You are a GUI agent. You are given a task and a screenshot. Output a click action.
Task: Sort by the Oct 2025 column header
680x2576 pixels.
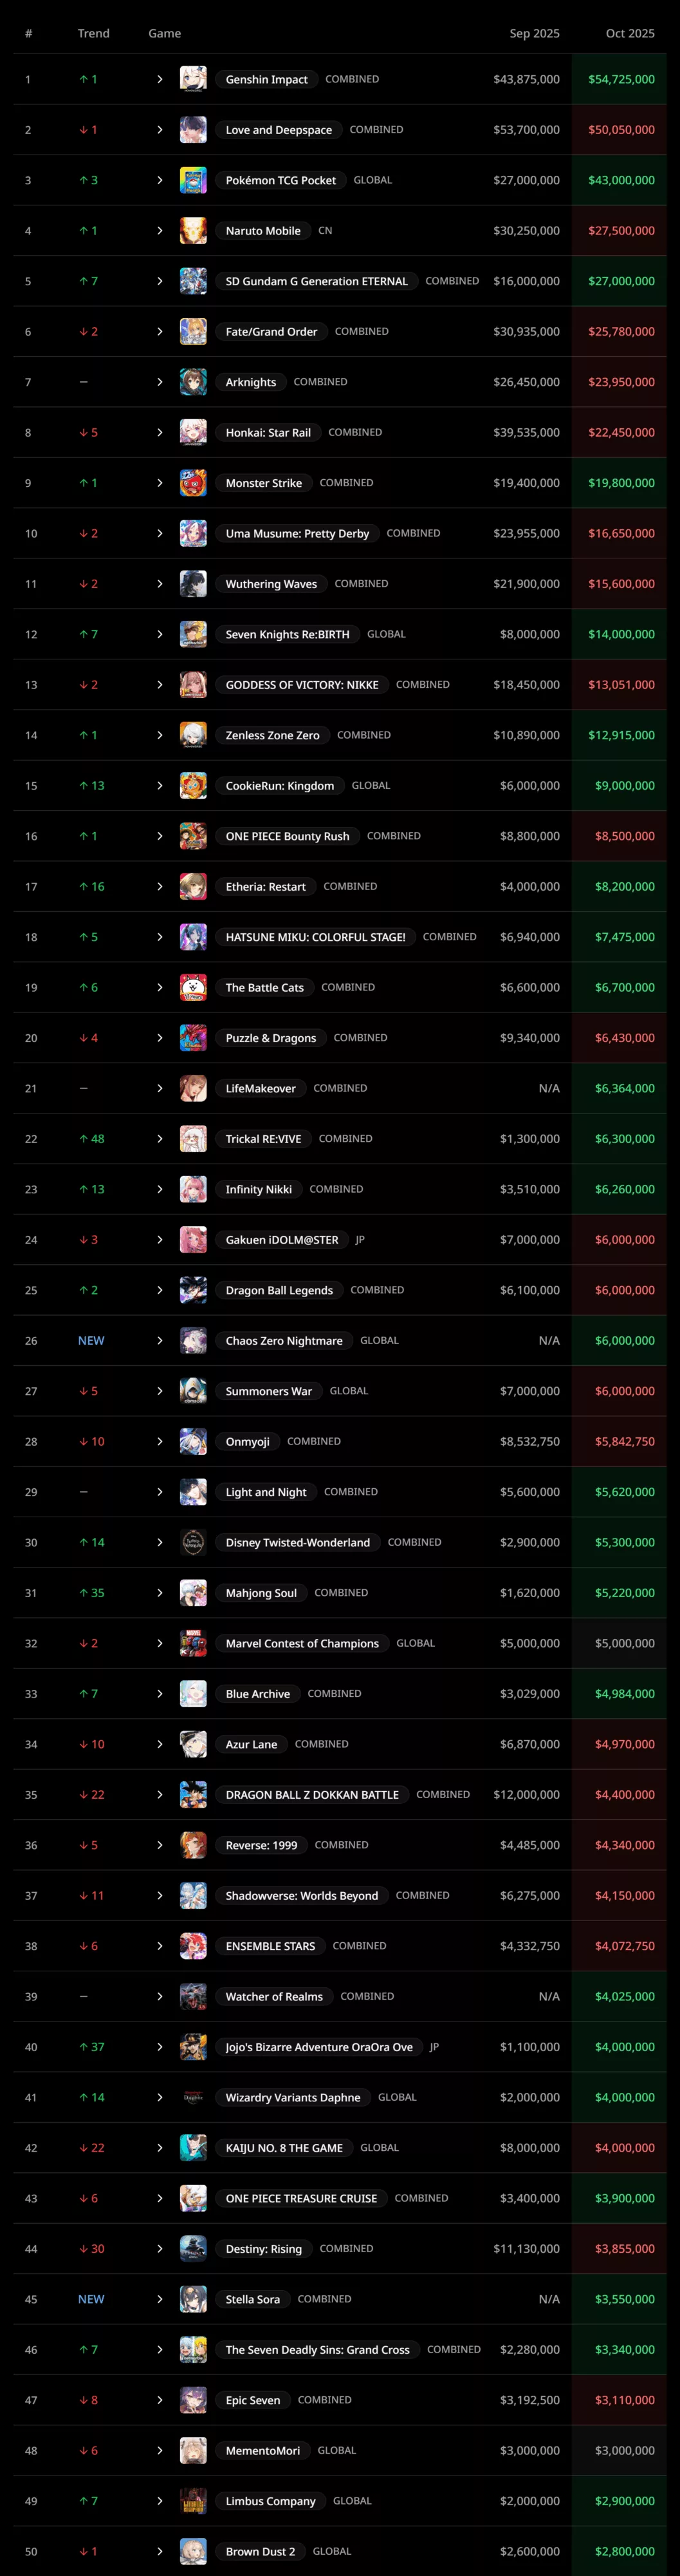pos(629,33)
